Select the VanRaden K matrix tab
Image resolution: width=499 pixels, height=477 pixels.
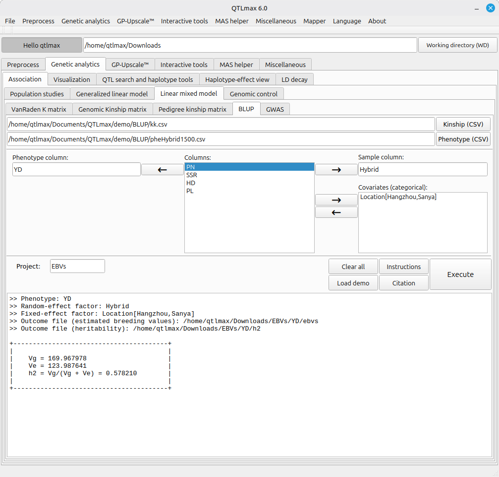pos(39,109)
